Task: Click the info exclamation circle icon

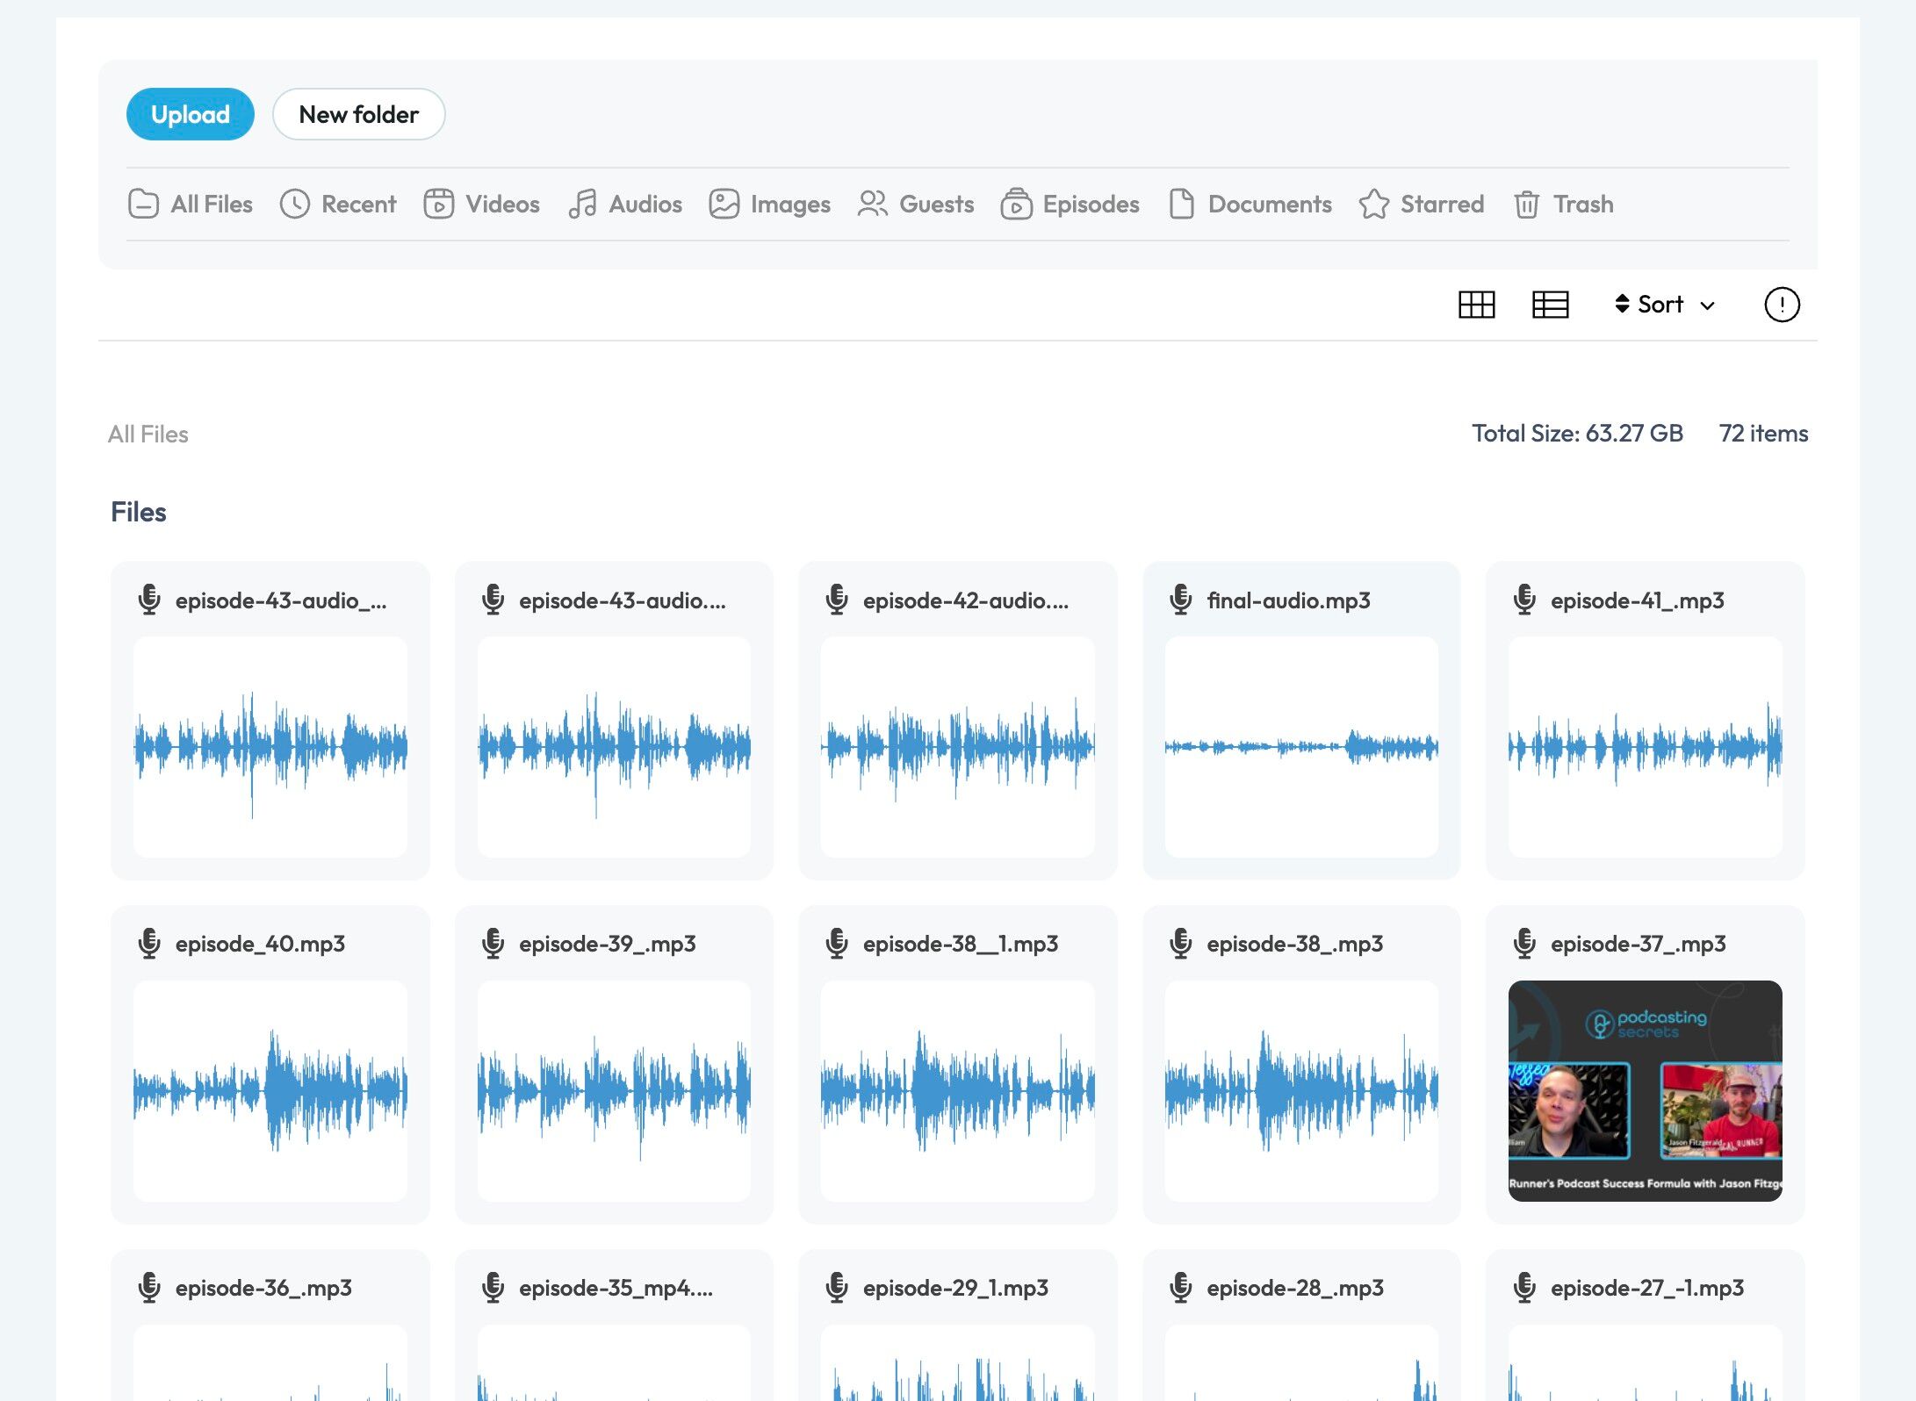Action: 1782,305
